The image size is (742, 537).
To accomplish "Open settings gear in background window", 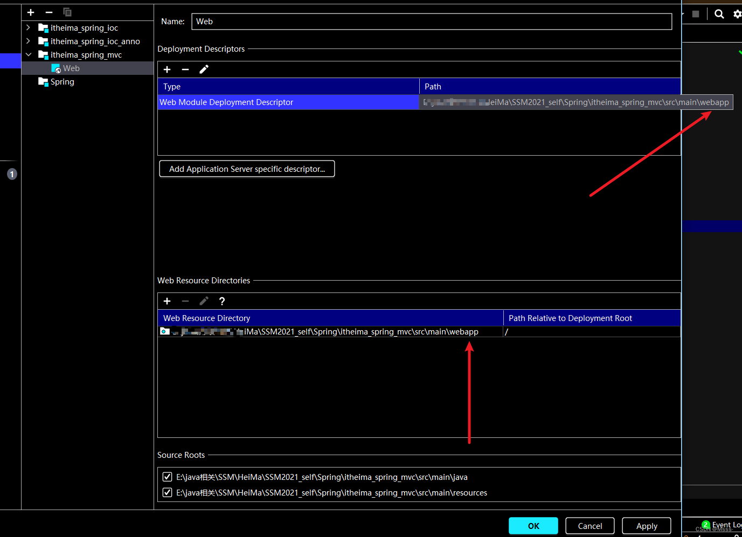I will [x=738, y=14].
